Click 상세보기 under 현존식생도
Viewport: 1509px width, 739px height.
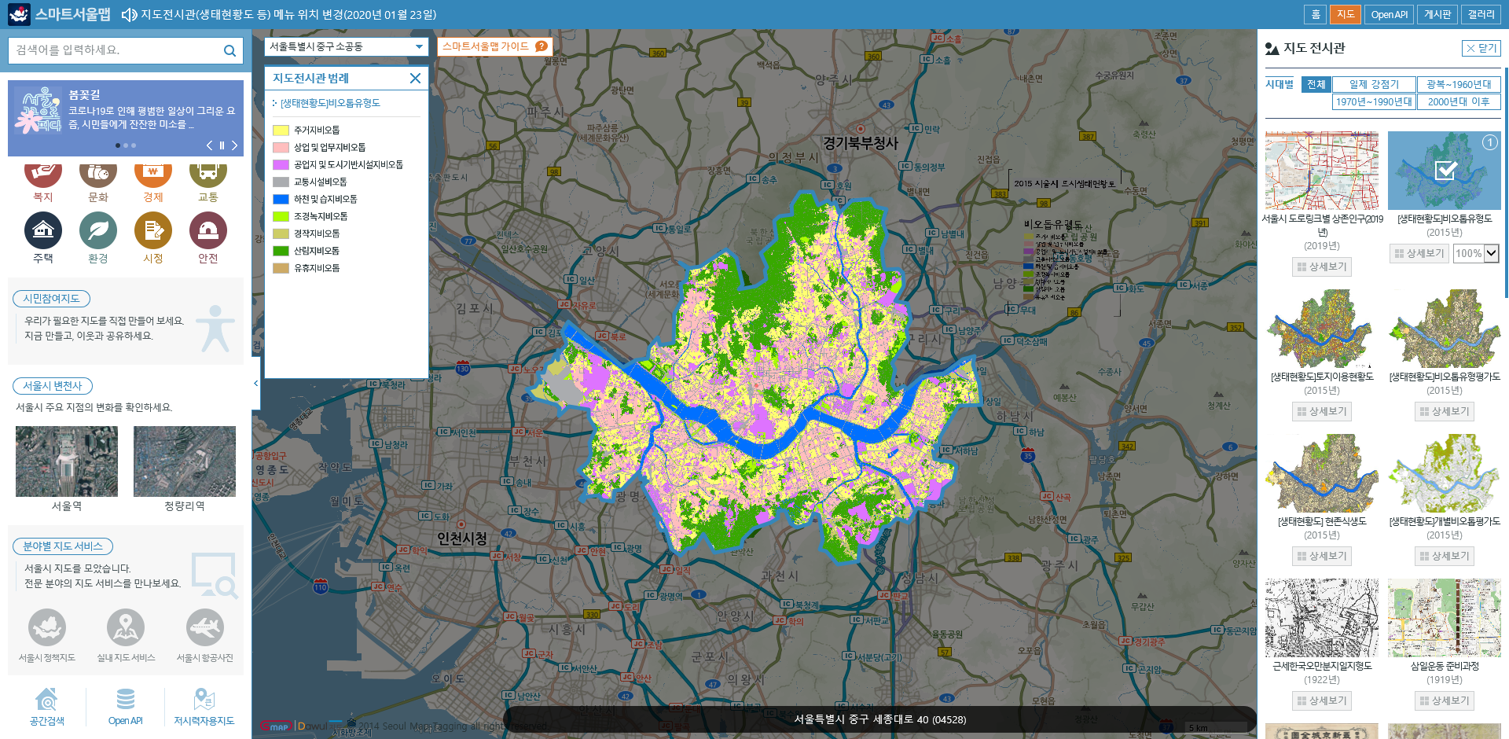coord(1322,556)
